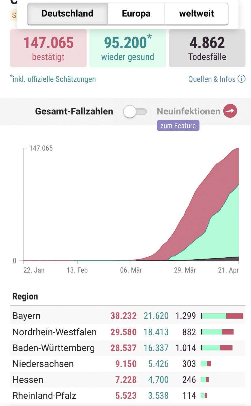Click the Neuinfektionen label
Image resolution: width=251 pixels, height=406 pixels.
(x=188, y=111)
